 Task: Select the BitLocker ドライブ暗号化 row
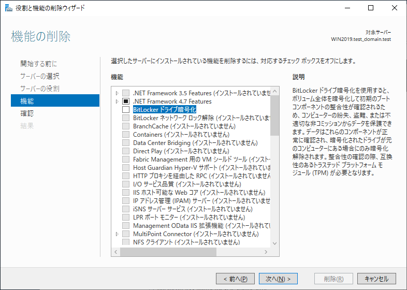[165, 110]
